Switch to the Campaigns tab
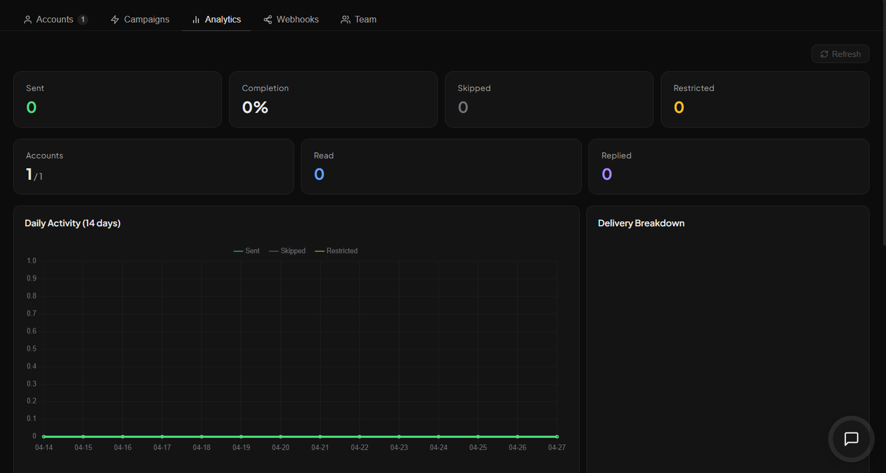886x473 pixels. [140, 20]
